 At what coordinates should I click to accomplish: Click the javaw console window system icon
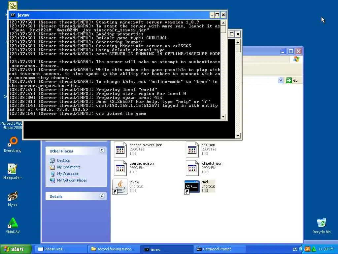tap(13, 15)
